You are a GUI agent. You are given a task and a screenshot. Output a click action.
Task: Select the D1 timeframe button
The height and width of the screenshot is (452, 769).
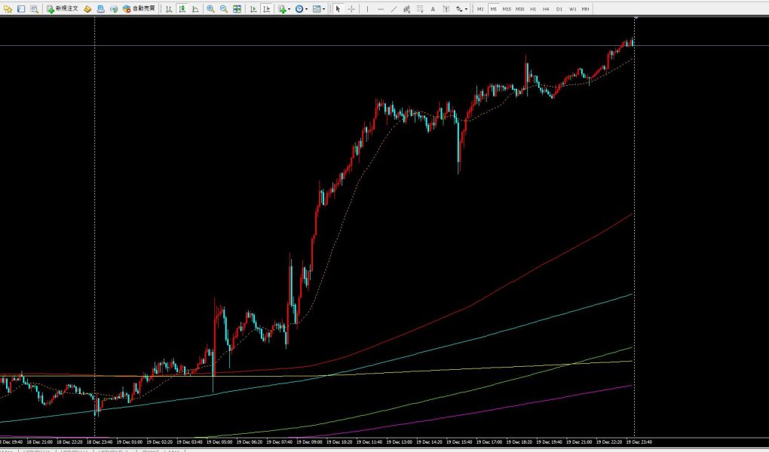[x=559, y=9]
